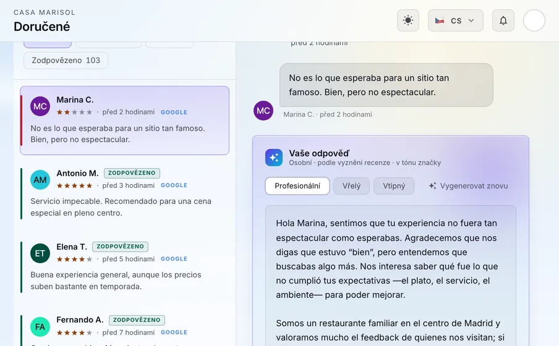
Task: Click GOOGLE source on Marina C. review
Action: pos(174,112)
